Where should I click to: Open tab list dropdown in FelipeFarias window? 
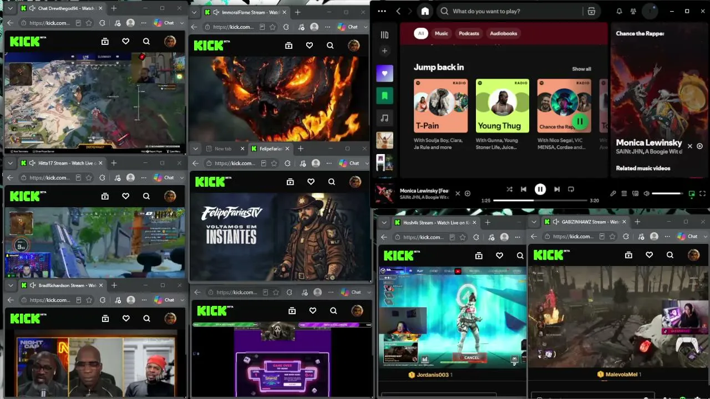pos(195,149)
